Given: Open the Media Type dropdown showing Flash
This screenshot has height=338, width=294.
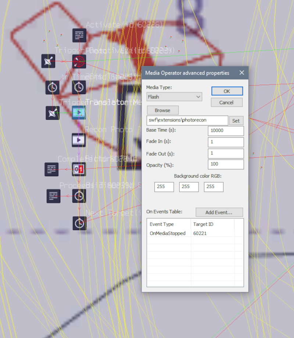Looking at the screenshot, I should (x=174, y=97).
